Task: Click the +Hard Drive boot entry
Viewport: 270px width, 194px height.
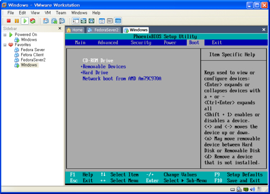Action: [x=94, y=72]
